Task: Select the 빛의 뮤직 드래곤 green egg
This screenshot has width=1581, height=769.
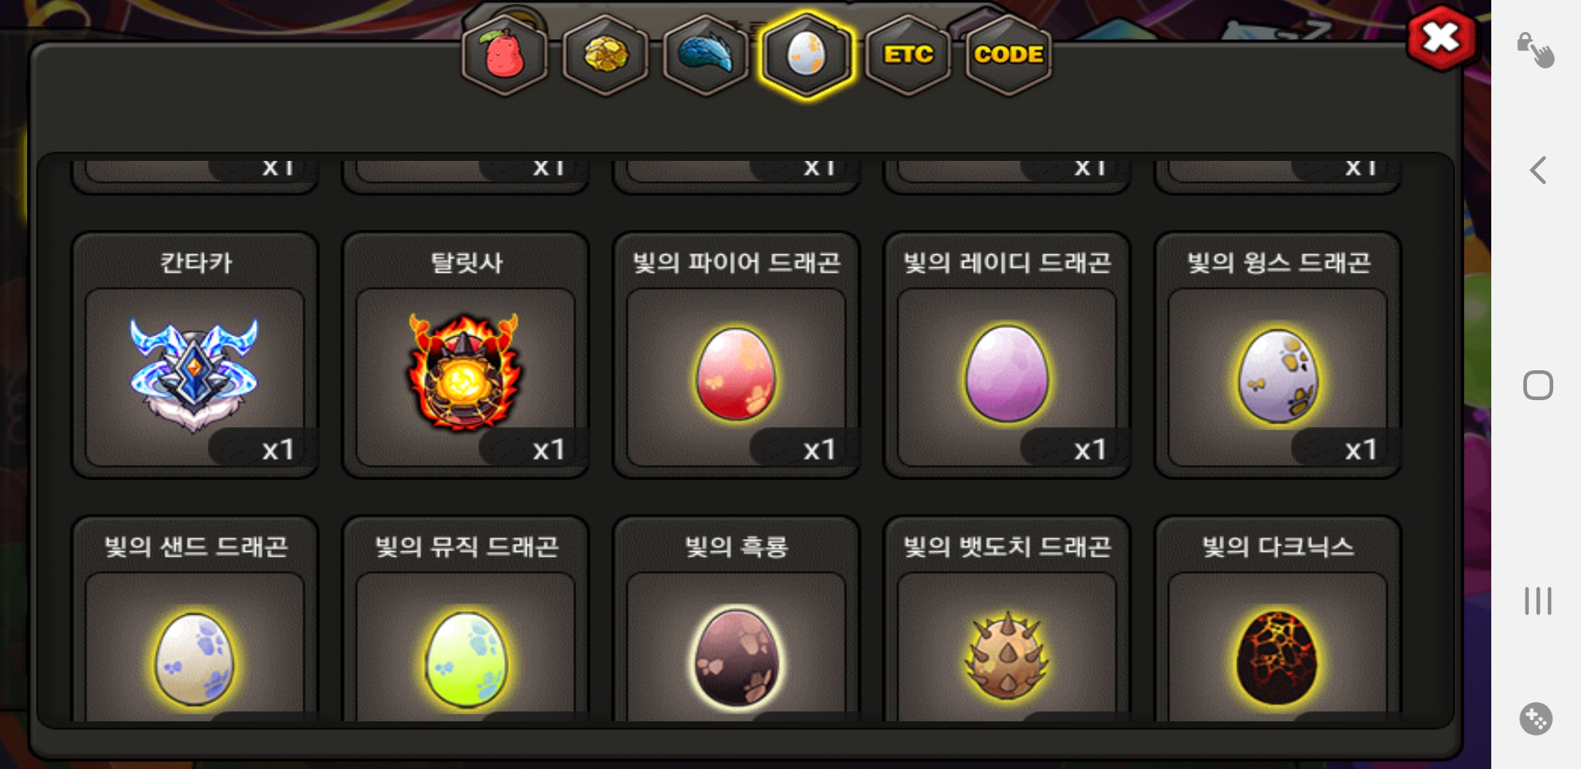Action: coord(465,619)
